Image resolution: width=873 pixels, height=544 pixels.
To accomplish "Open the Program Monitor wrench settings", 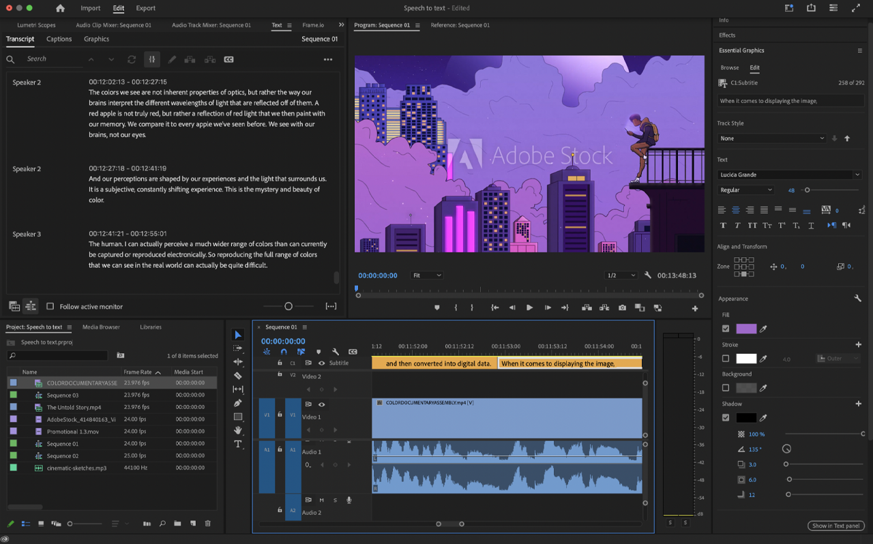I will click(x=648, y=275).
